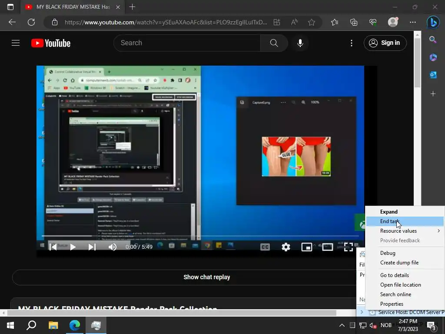Switch to theater mode
Viewport: 445px width, 334px height.
(328, 247)
